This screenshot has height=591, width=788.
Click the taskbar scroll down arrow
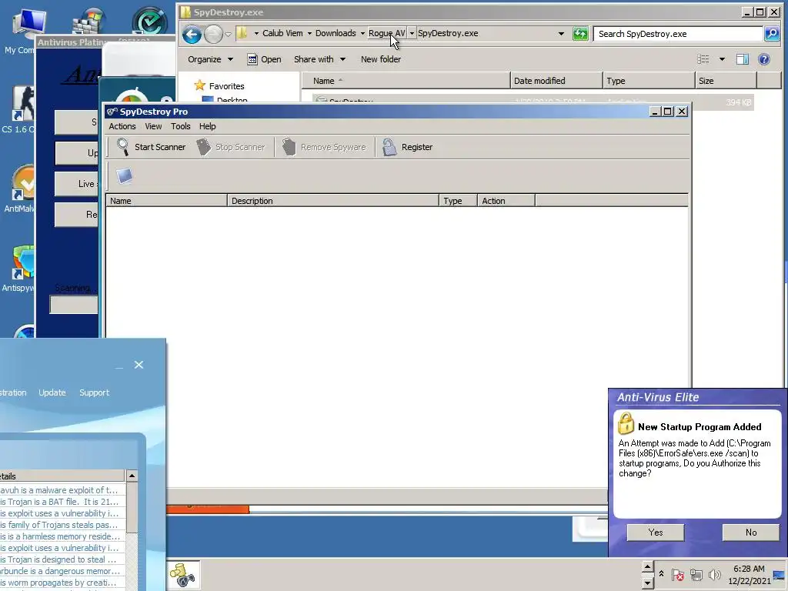647,583
